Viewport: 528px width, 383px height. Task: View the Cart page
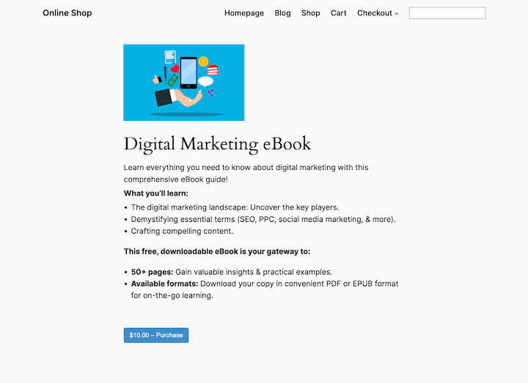[339, 13]
